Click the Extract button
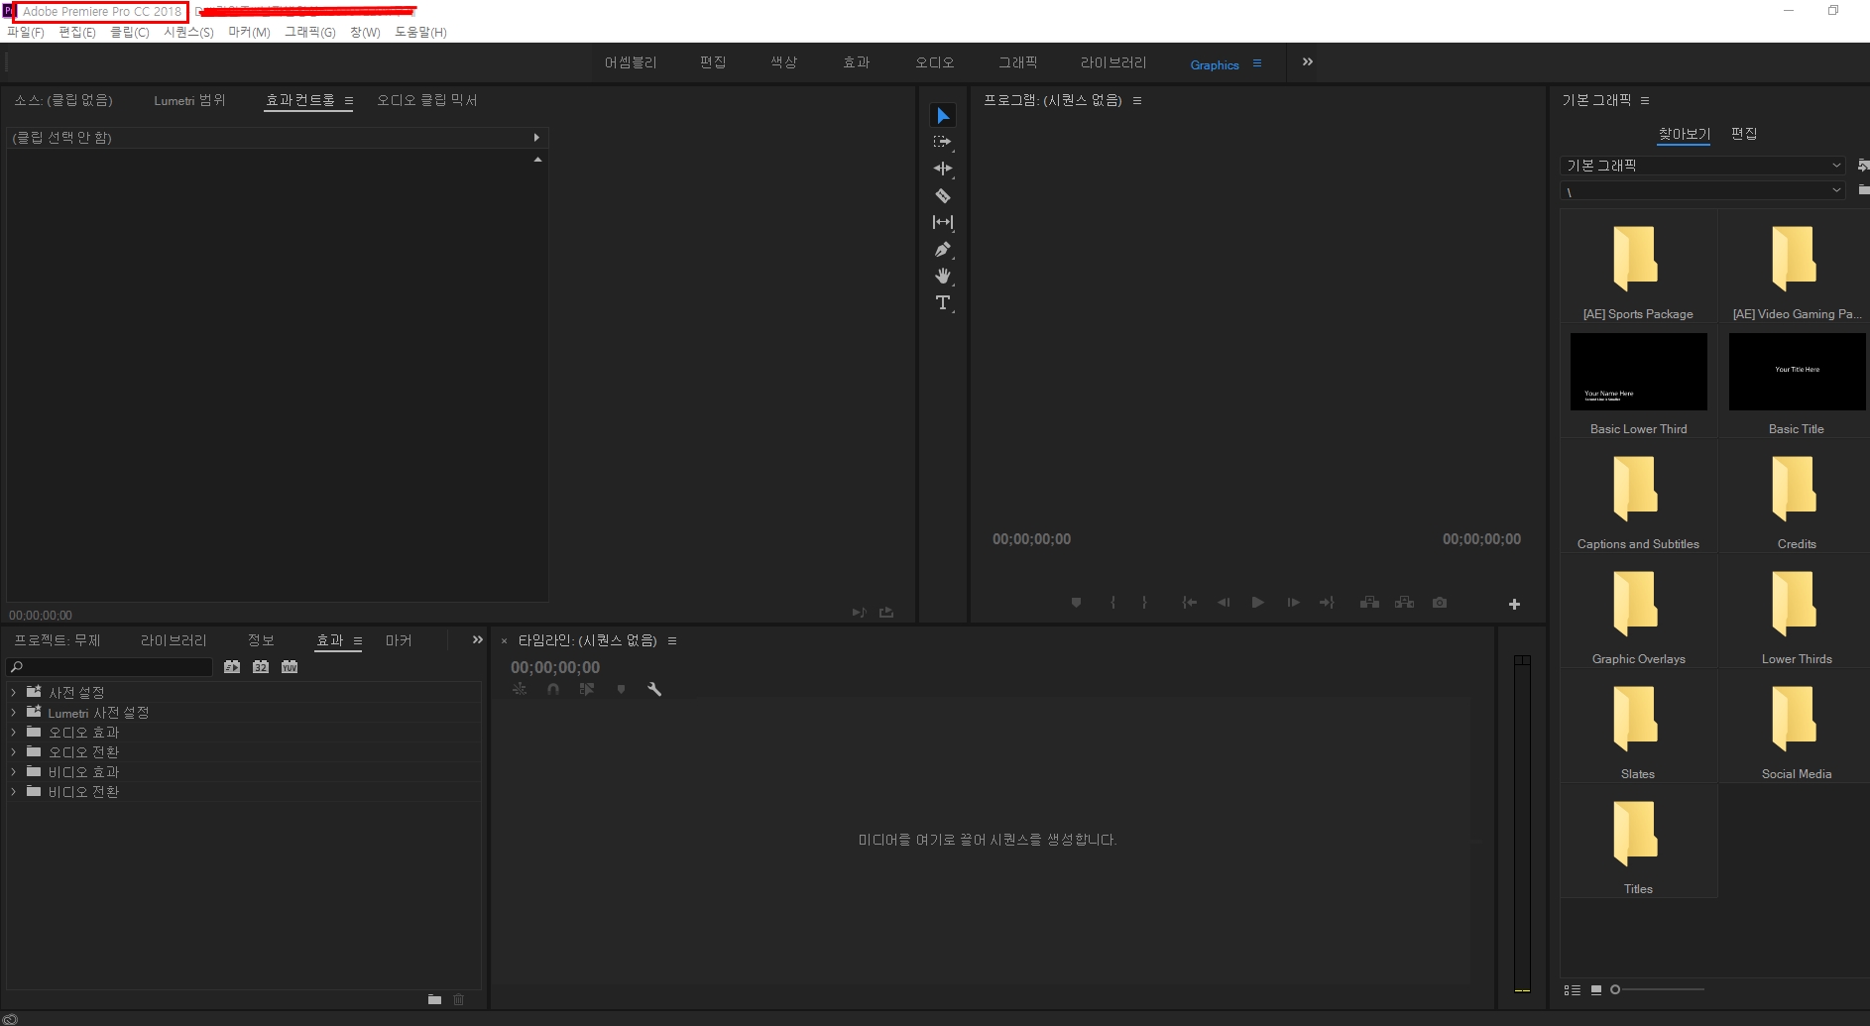This screenshot has height=1026, width=1870. pos(1404,603)
